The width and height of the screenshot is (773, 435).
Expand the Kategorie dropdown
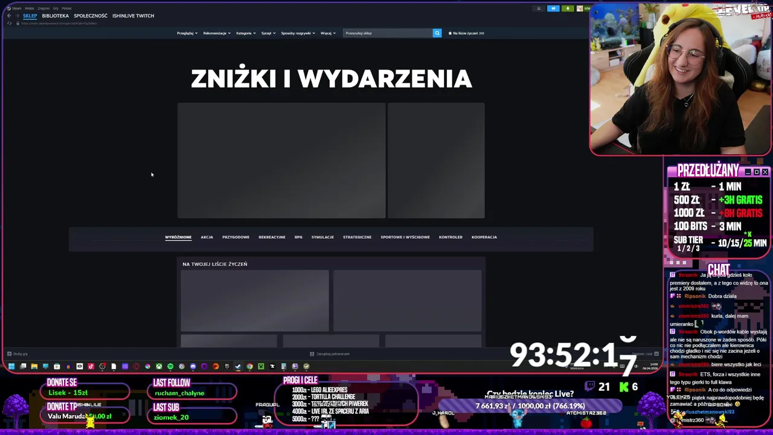246,33
